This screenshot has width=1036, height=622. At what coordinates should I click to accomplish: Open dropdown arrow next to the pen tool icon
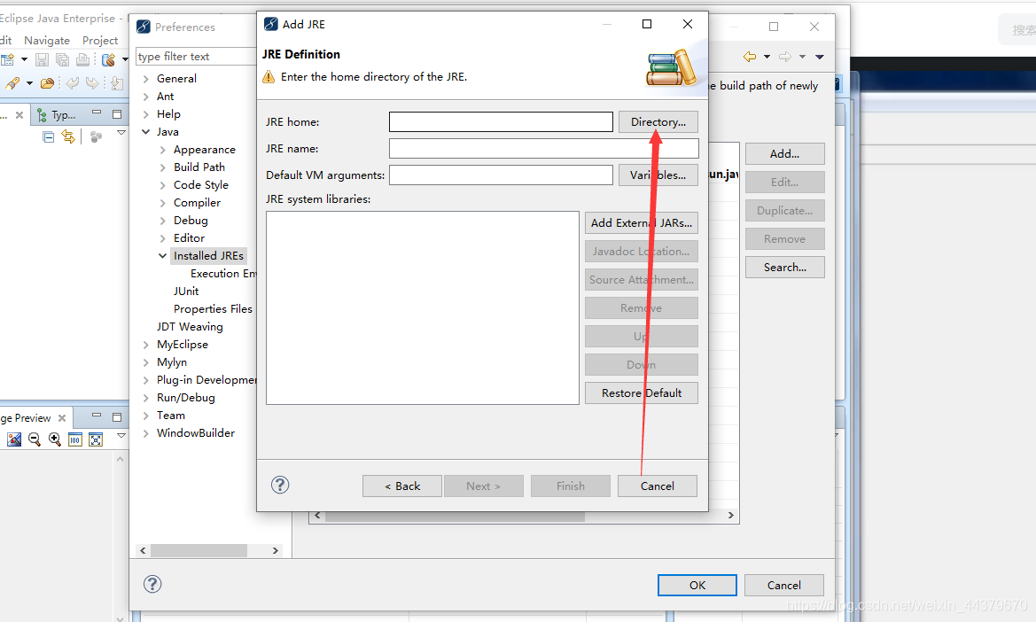(29, 83)
